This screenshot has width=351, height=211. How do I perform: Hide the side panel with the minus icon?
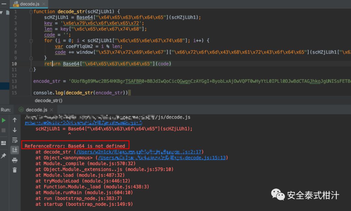4,4
